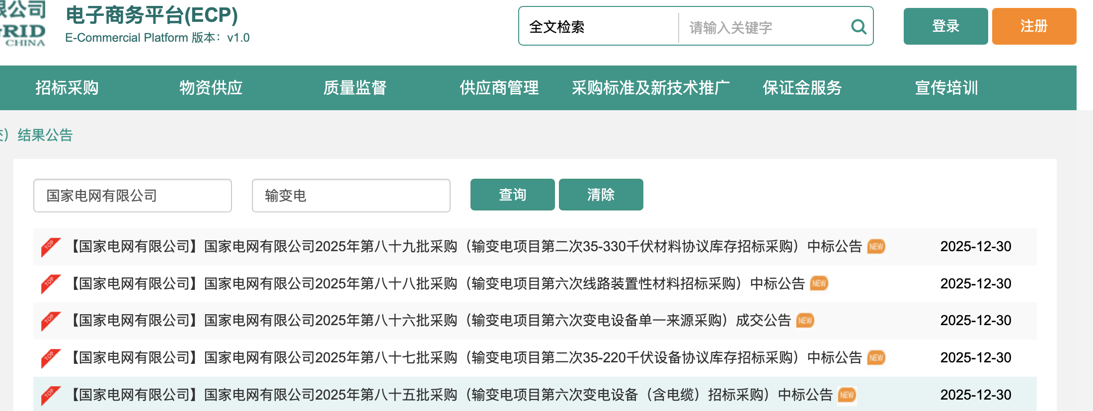
Task: Open the 全文检索 search type dropdown
Action: point(599,27)
